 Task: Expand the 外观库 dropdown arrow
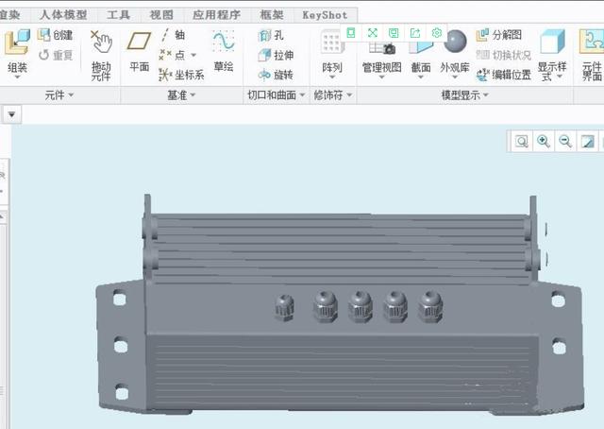pos(455,77)
